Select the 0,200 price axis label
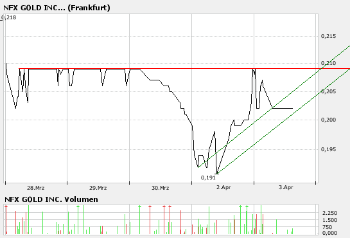 [x=328, y=120]
